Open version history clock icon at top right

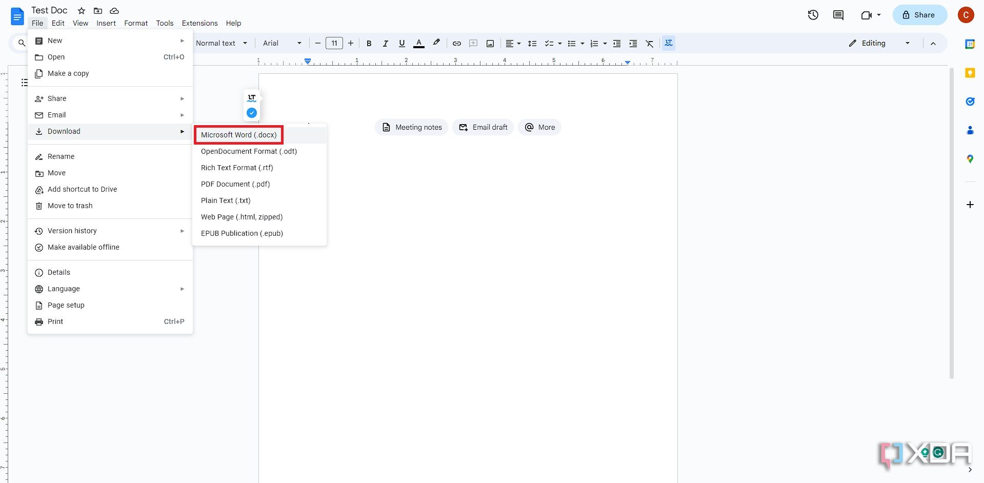tap(813, 15)
